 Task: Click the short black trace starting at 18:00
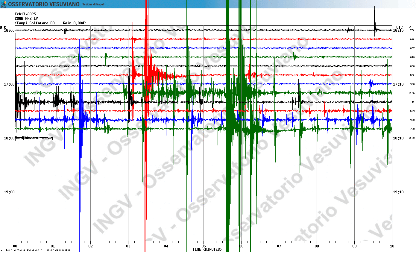coord(34,138)
